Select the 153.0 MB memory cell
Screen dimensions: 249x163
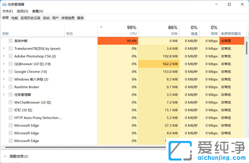click(x=159, y=72)
